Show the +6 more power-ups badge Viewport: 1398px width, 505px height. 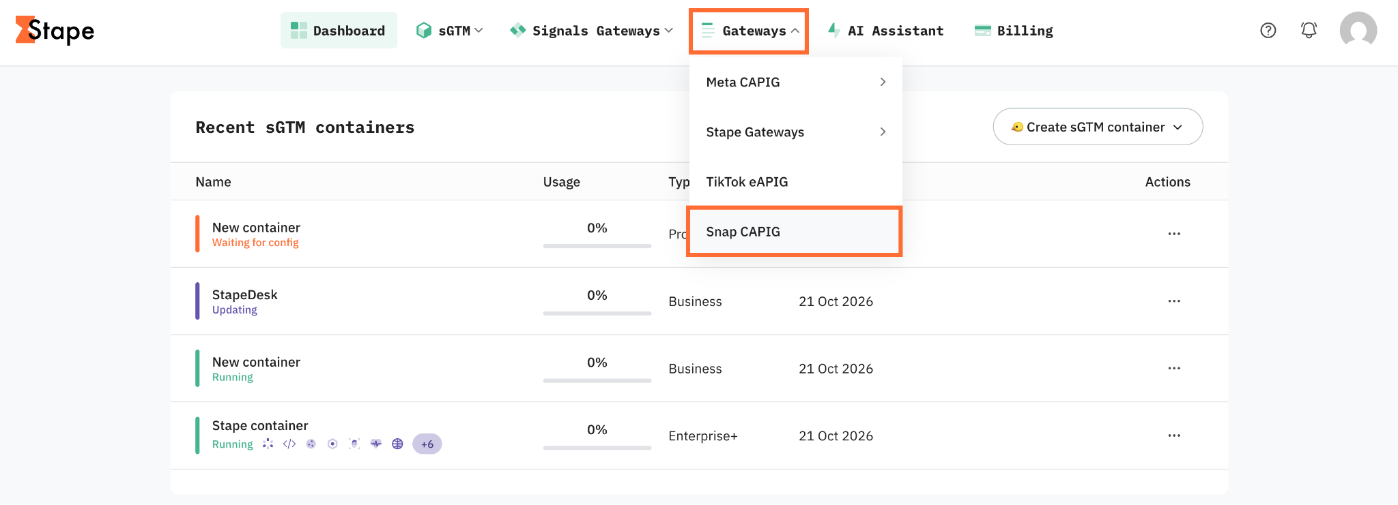[x=427, y=444]
